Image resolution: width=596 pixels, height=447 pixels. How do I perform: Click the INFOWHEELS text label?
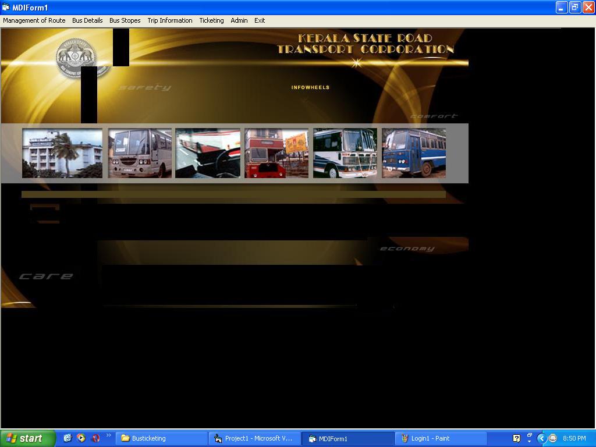pos(310,87)
